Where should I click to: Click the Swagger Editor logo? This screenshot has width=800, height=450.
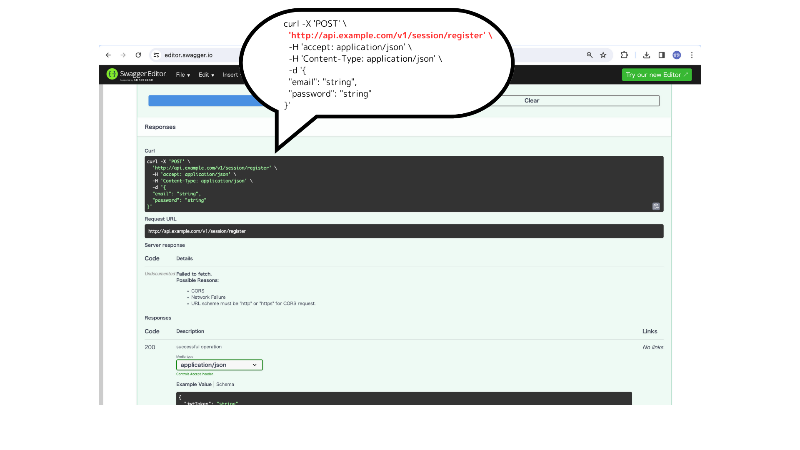point(112,74)
